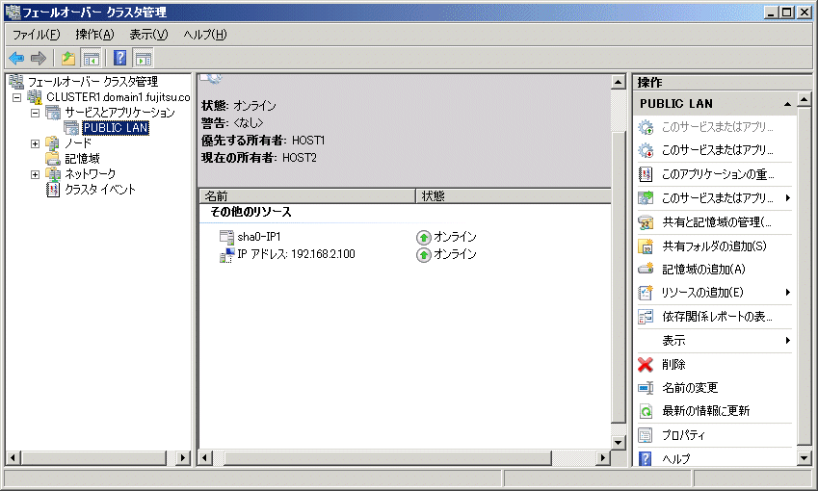Image resolution: width=818 pixels, height=491 pixels.
Task: Collapse the CLUSTER1 tree node
Action: 17,97
